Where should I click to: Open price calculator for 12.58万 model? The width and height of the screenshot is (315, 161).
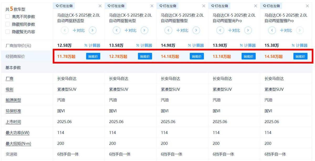point(92,46)
